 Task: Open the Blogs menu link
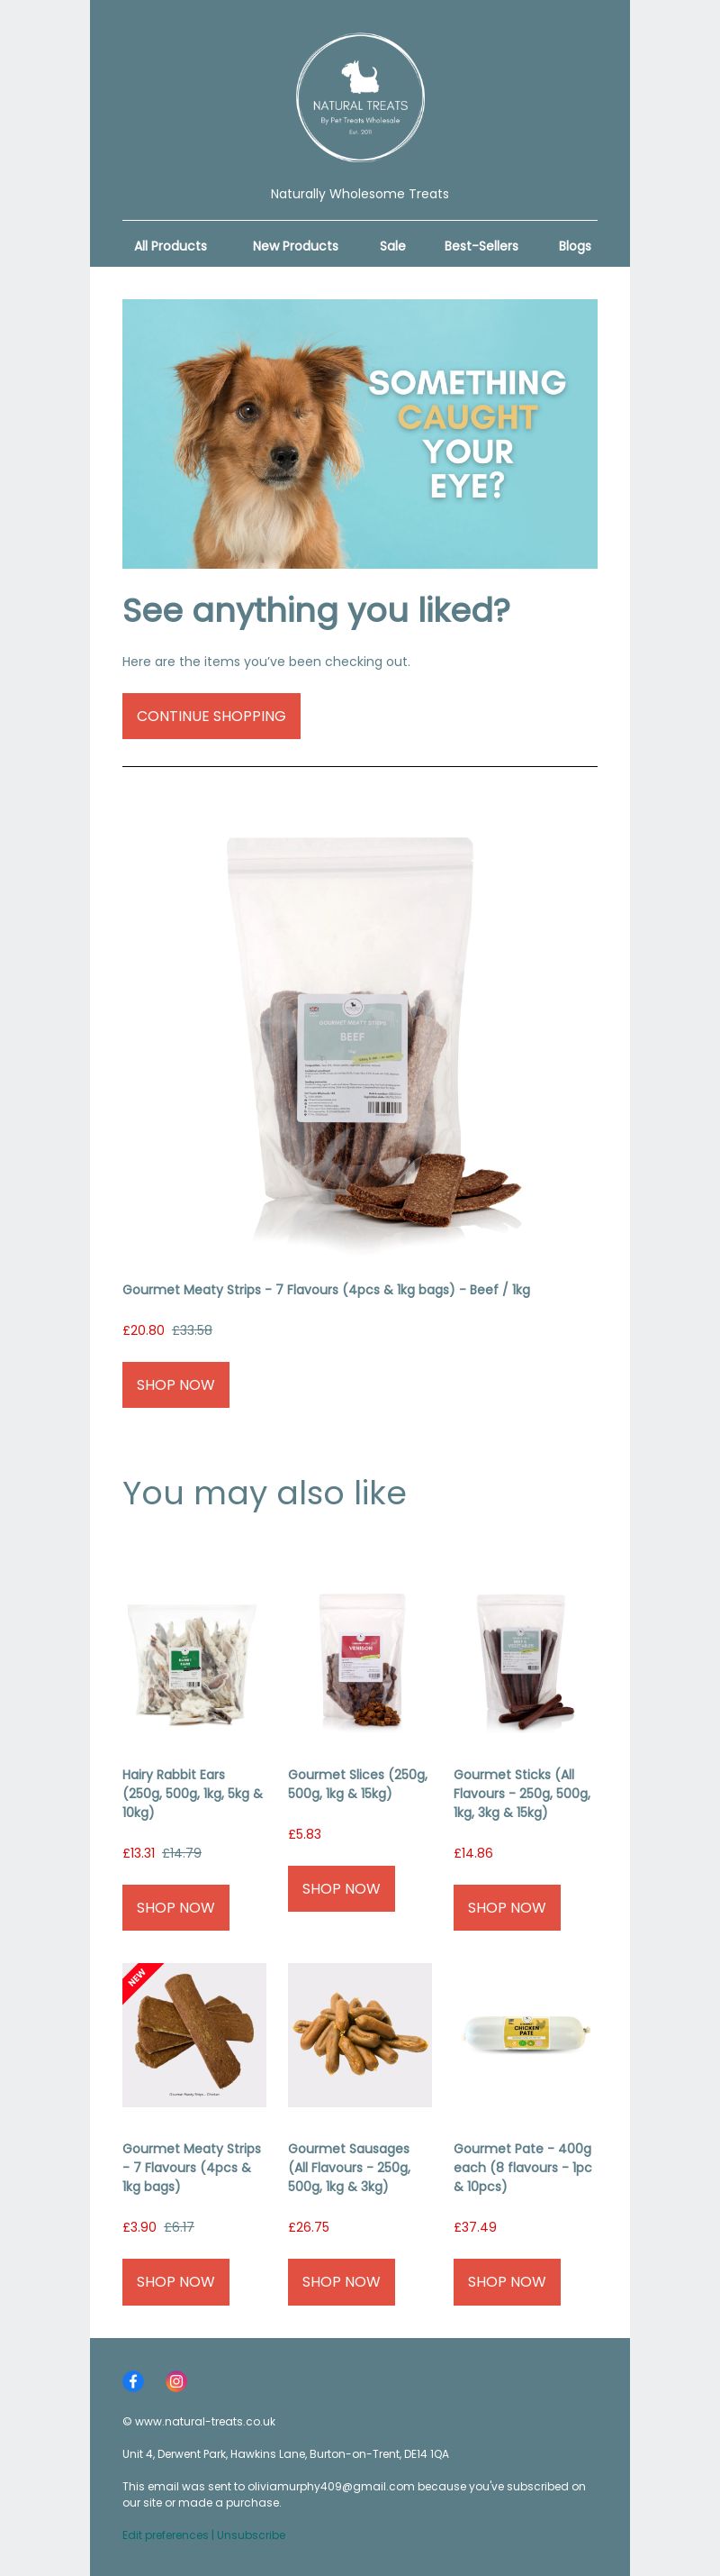(574, 246)
